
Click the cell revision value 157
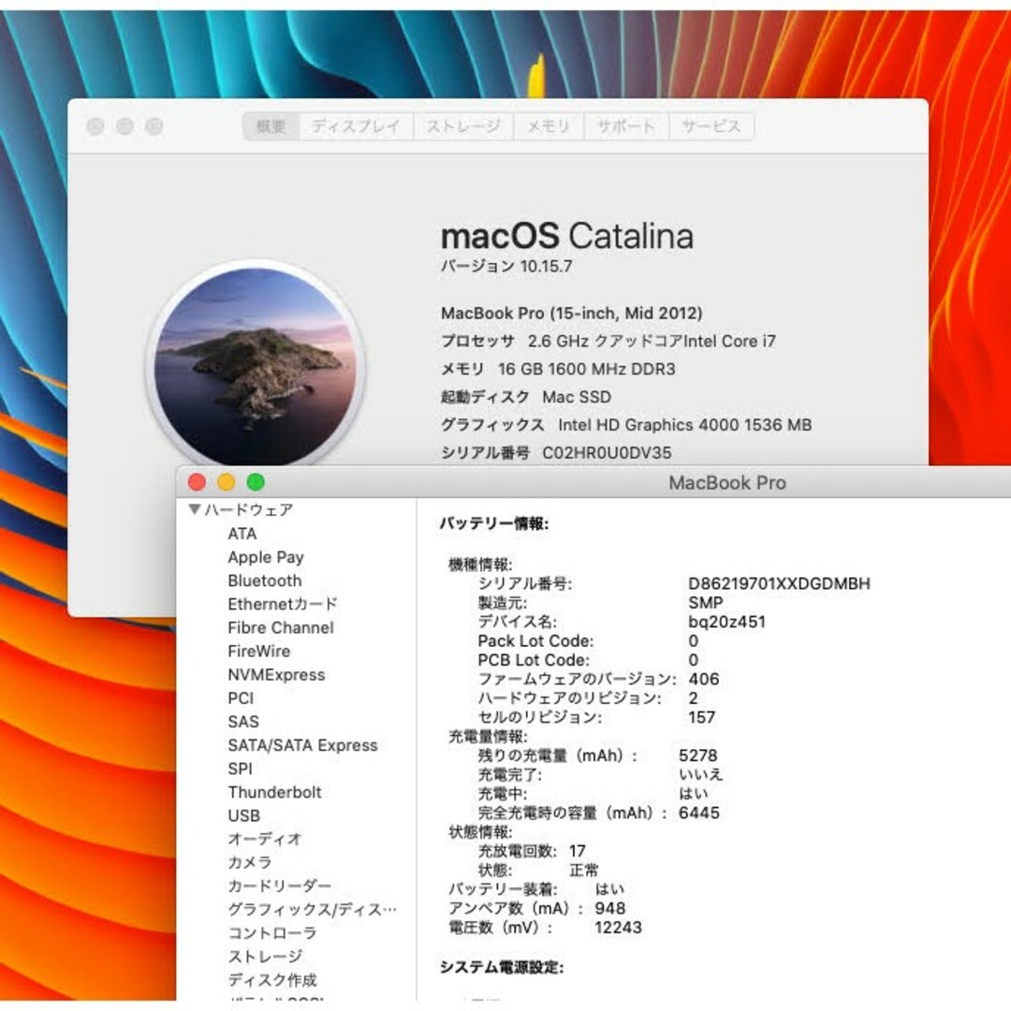click(701, 718)
